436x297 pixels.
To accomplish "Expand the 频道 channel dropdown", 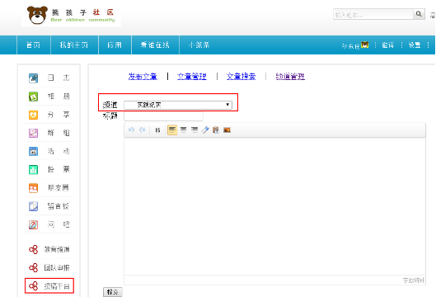I will point(178,105).
